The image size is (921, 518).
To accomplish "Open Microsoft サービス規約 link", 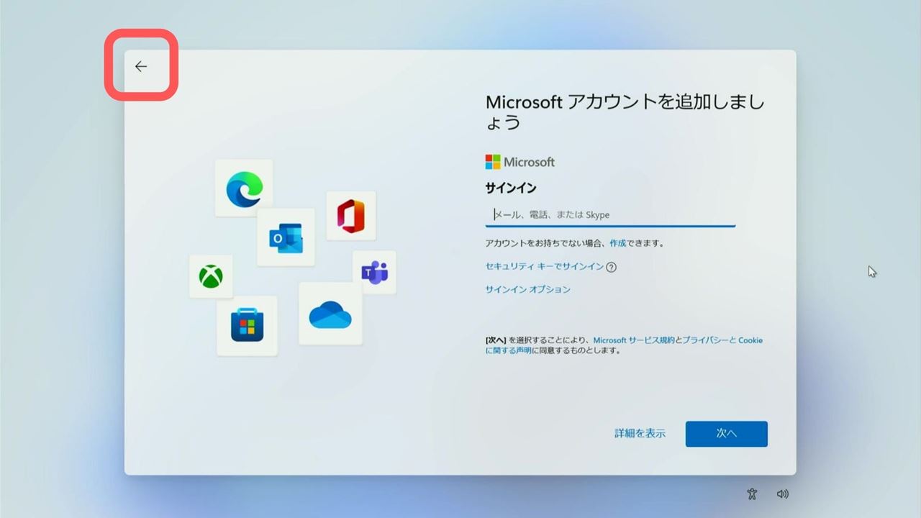I will coord(633,340).
